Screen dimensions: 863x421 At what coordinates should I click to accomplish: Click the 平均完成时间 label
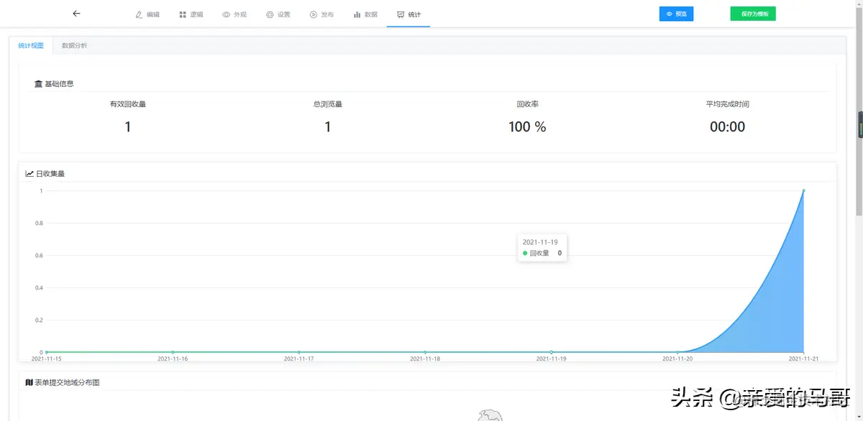[x=727, y=104]
